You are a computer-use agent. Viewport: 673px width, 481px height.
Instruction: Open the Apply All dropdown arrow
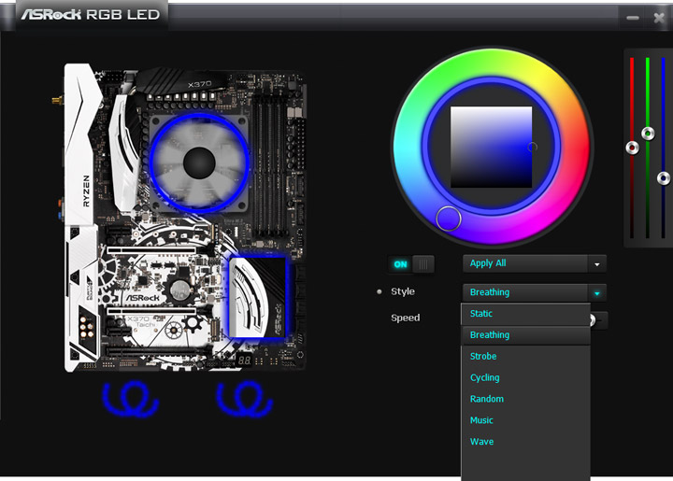[597, 264]
